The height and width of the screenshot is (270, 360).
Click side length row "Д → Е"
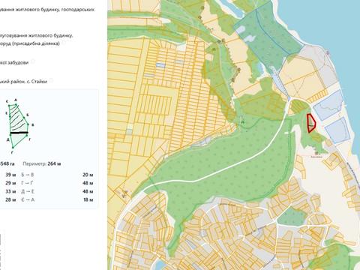pos(57,191)
